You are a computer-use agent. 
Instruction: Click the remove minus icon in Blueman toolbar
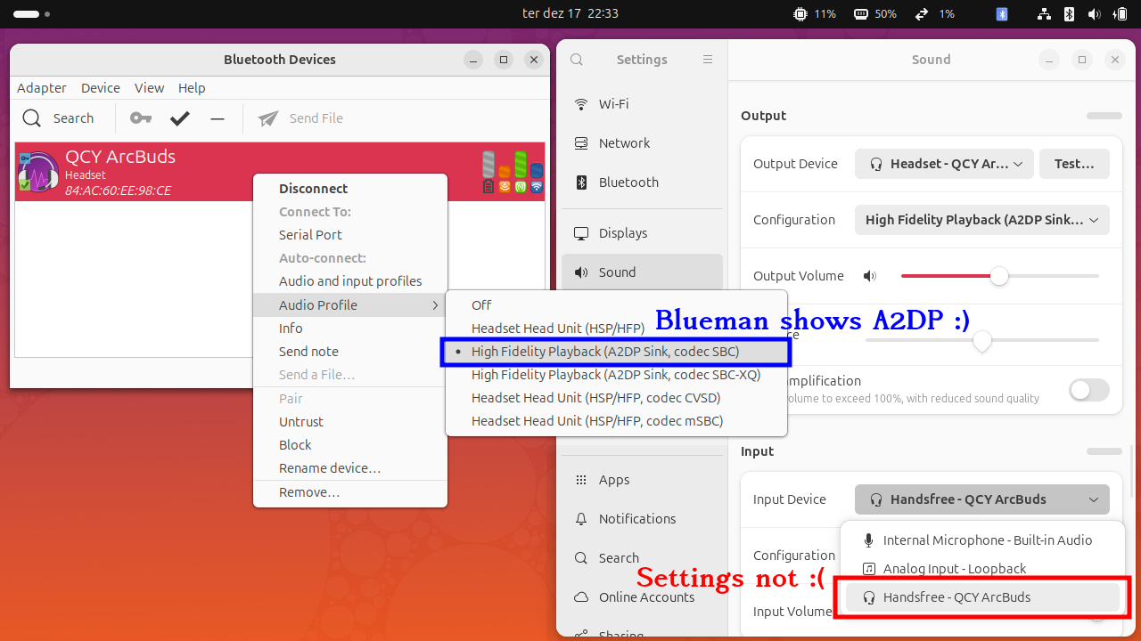tap(218, 118)
